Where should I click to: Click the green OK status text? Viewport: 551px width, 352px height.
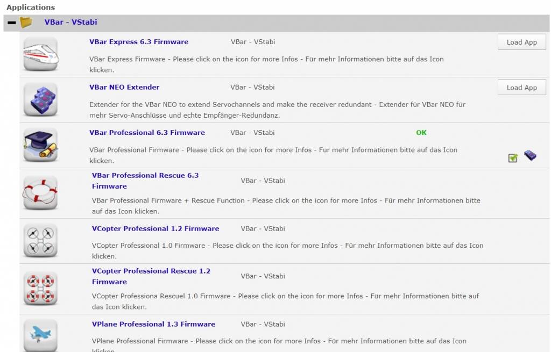[421, 133]
